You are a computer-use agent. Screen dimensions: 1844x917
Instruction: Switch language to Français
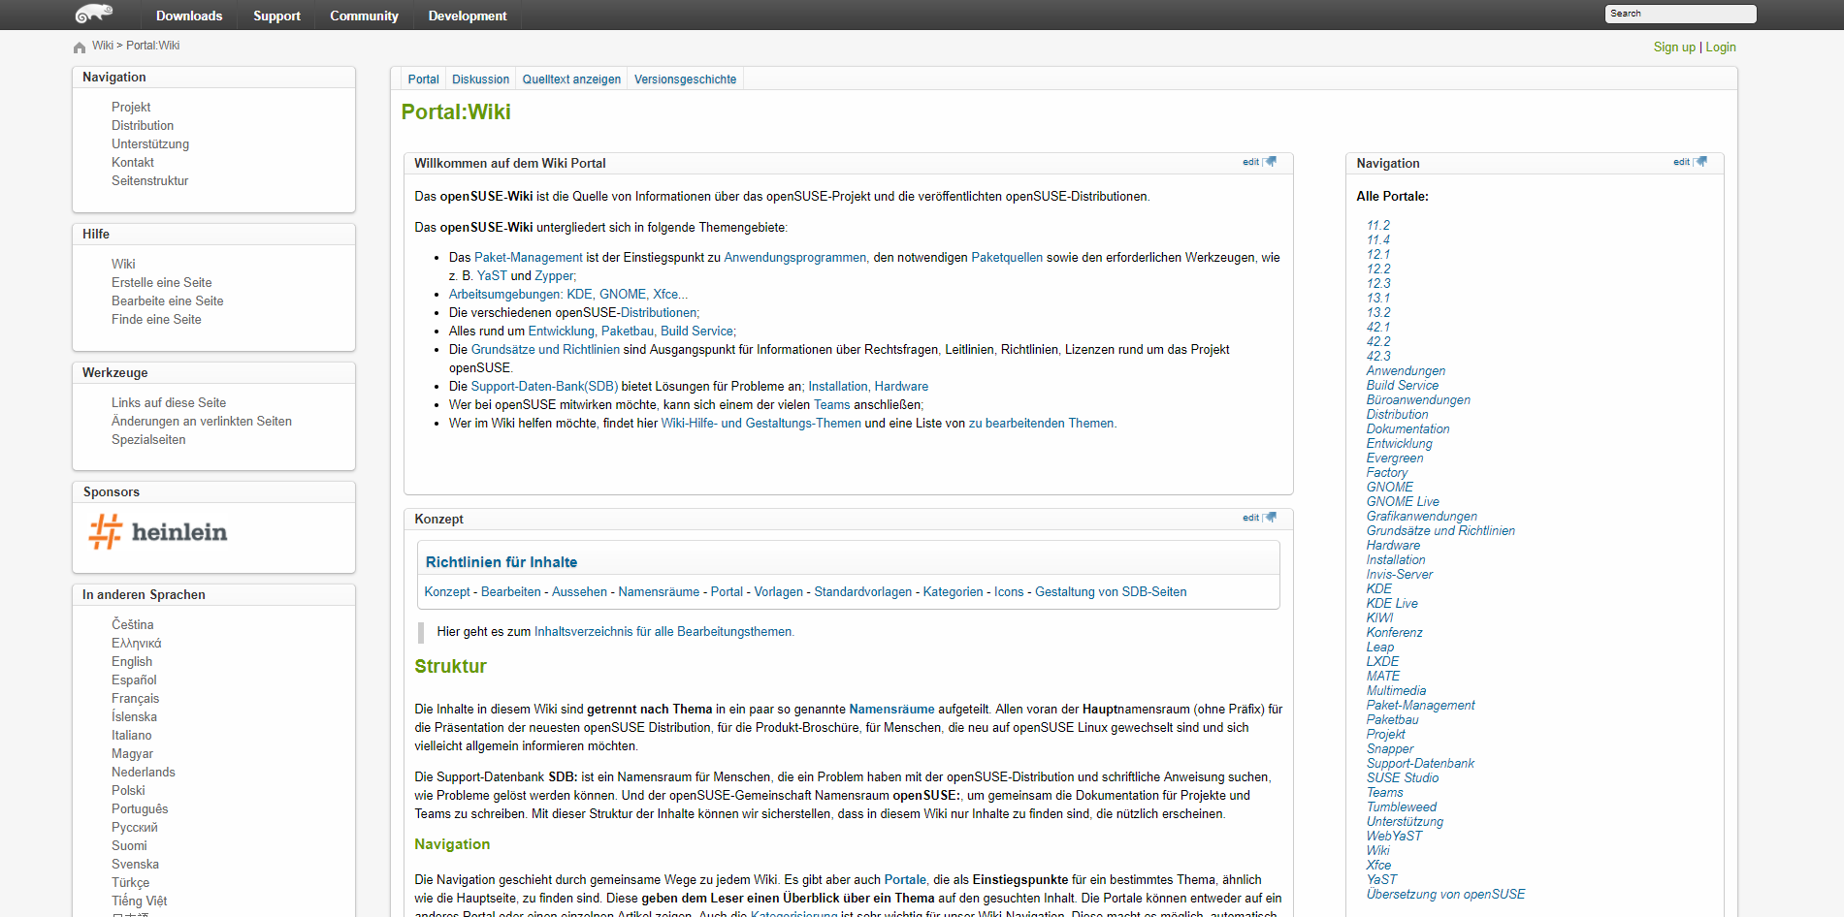(x=135, y=699)
